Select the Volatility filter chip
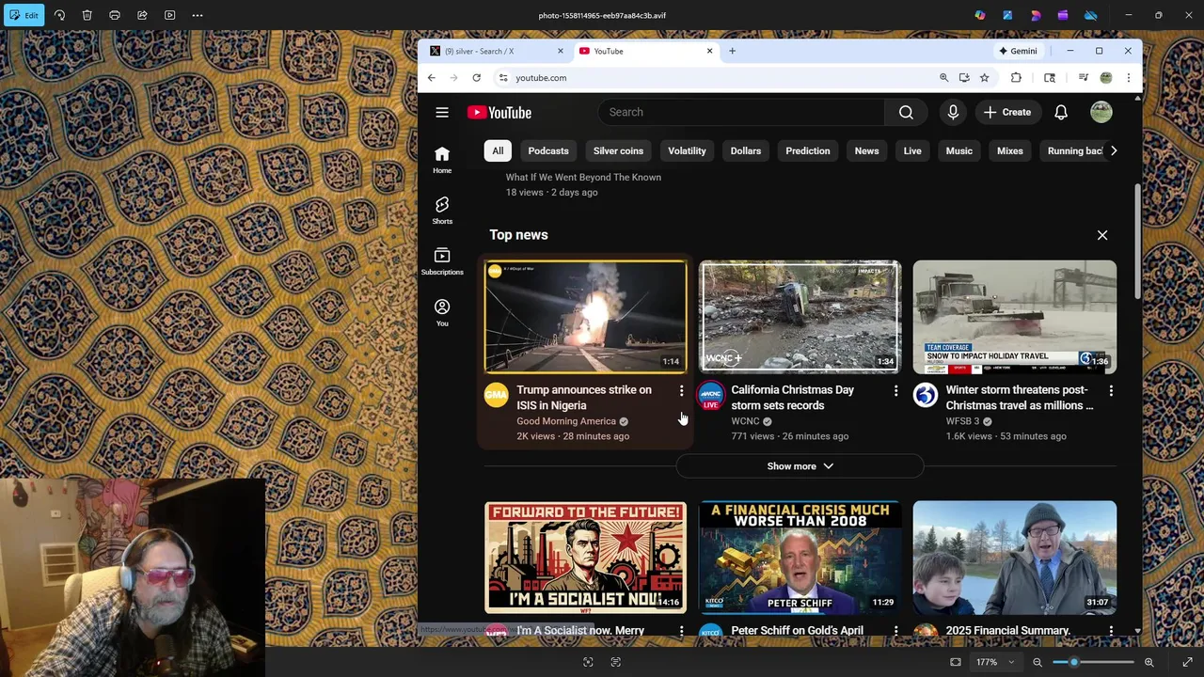Image resolution: width=1204 pixels, height=677 pixels. pos(687,151)
